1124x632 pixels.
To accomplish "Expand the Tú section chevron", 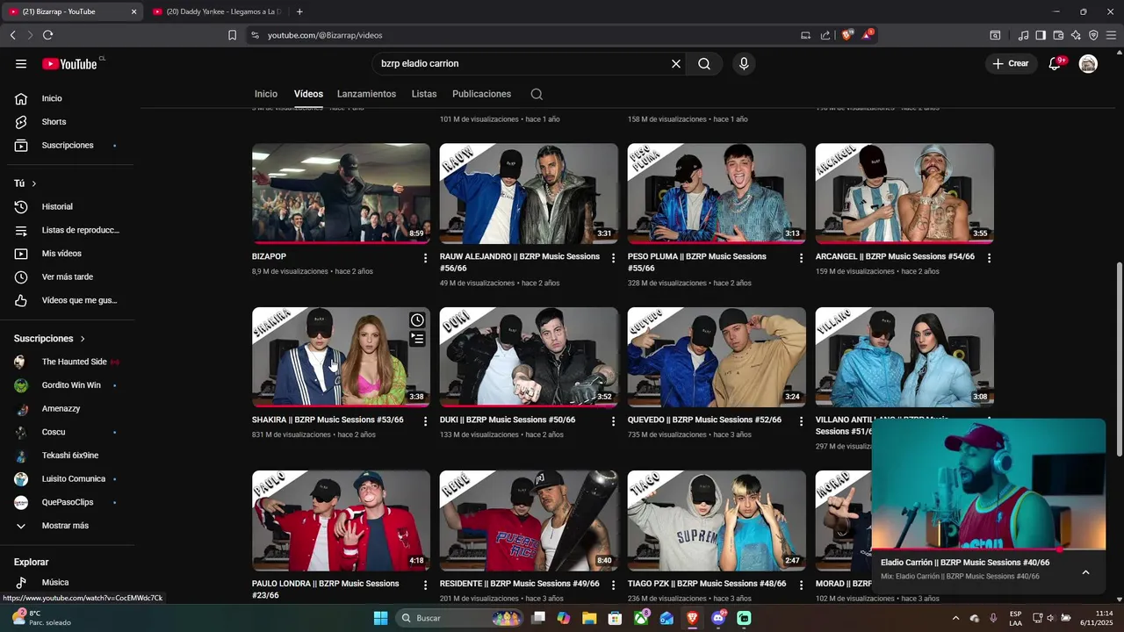I will (x=34, y=183).
